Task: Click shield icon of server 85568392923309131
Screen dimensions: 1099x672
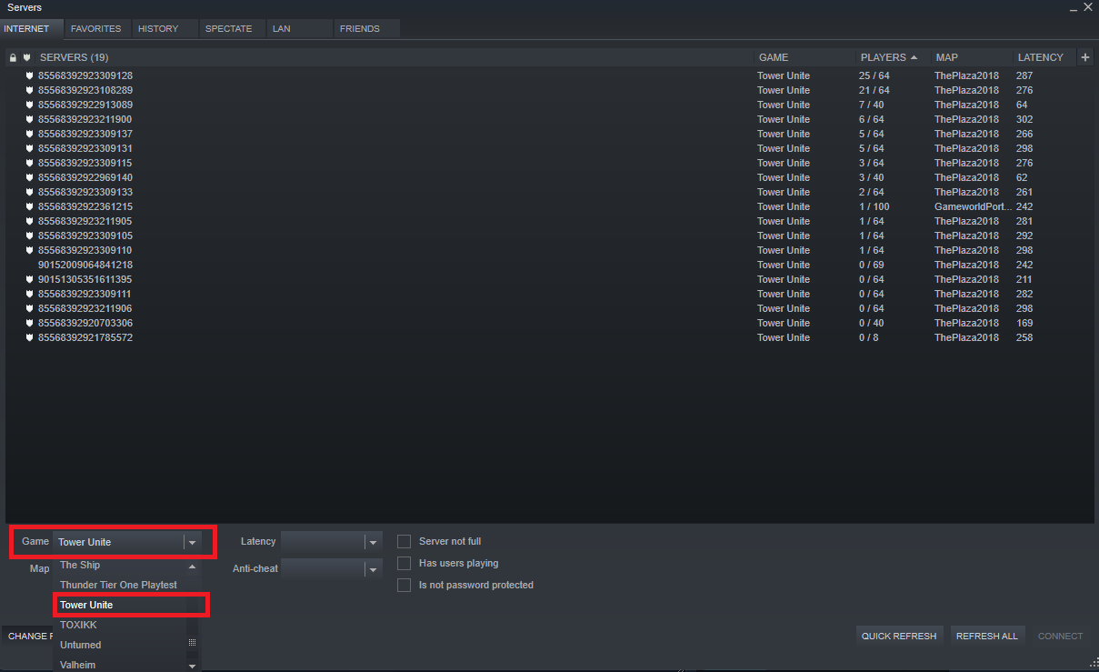Action: point(29,148)
